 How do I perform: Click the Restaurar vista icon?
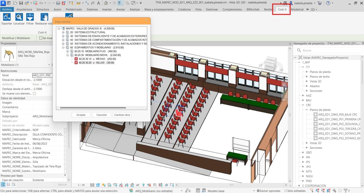pos(44,17)
